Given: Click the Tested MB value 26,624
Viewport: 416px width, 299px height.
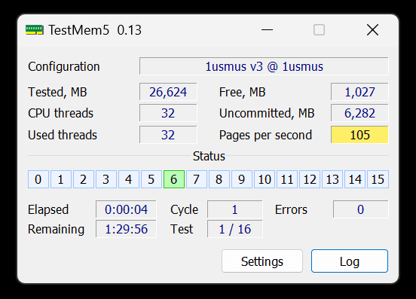Looking at the screenshot, I should tap(168, 92).
